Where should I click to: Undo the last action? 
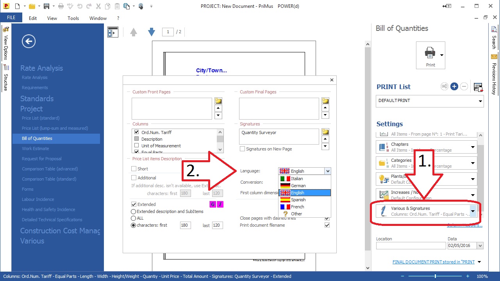(x=79, y=6)
